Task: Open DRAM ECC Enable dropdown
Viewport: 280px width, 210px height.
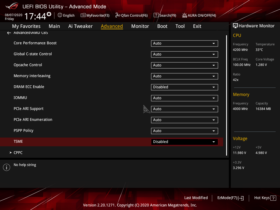Action: click(185, 87)
